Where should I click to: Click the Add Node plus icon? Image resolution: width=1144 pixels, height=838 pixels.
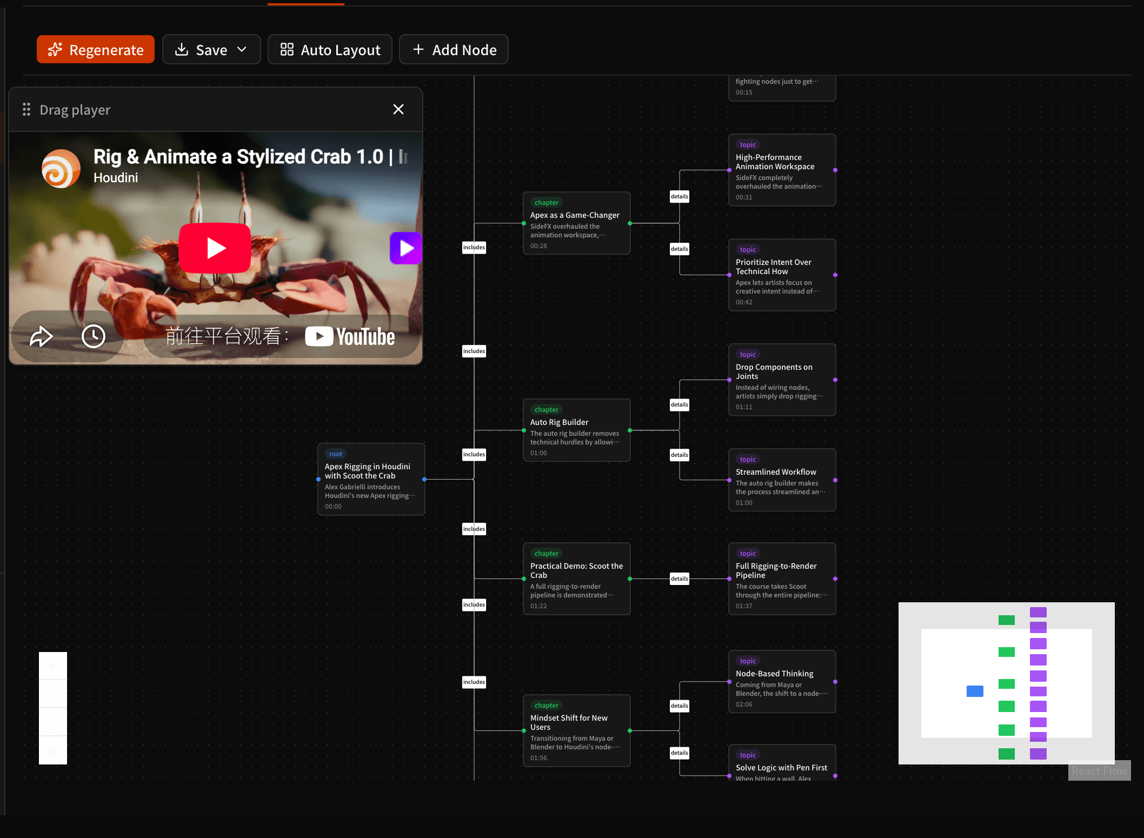pyautogui.click(x=418, y=50)
